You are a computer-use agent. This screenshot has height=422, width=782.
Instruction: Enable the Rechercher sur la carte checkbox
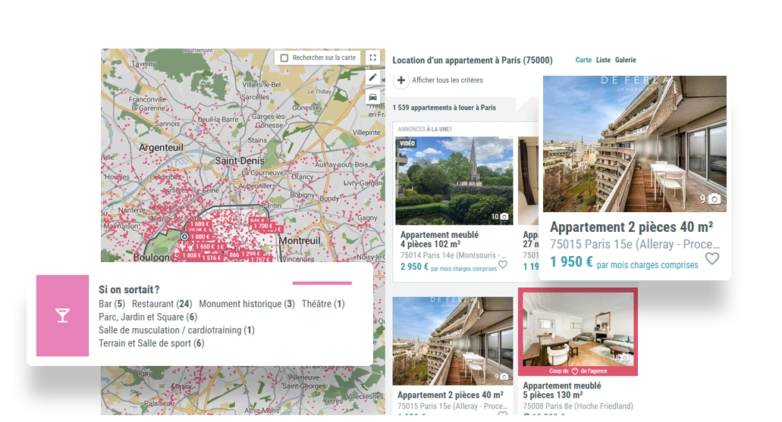pyautogui.click(x=284, y=58)
